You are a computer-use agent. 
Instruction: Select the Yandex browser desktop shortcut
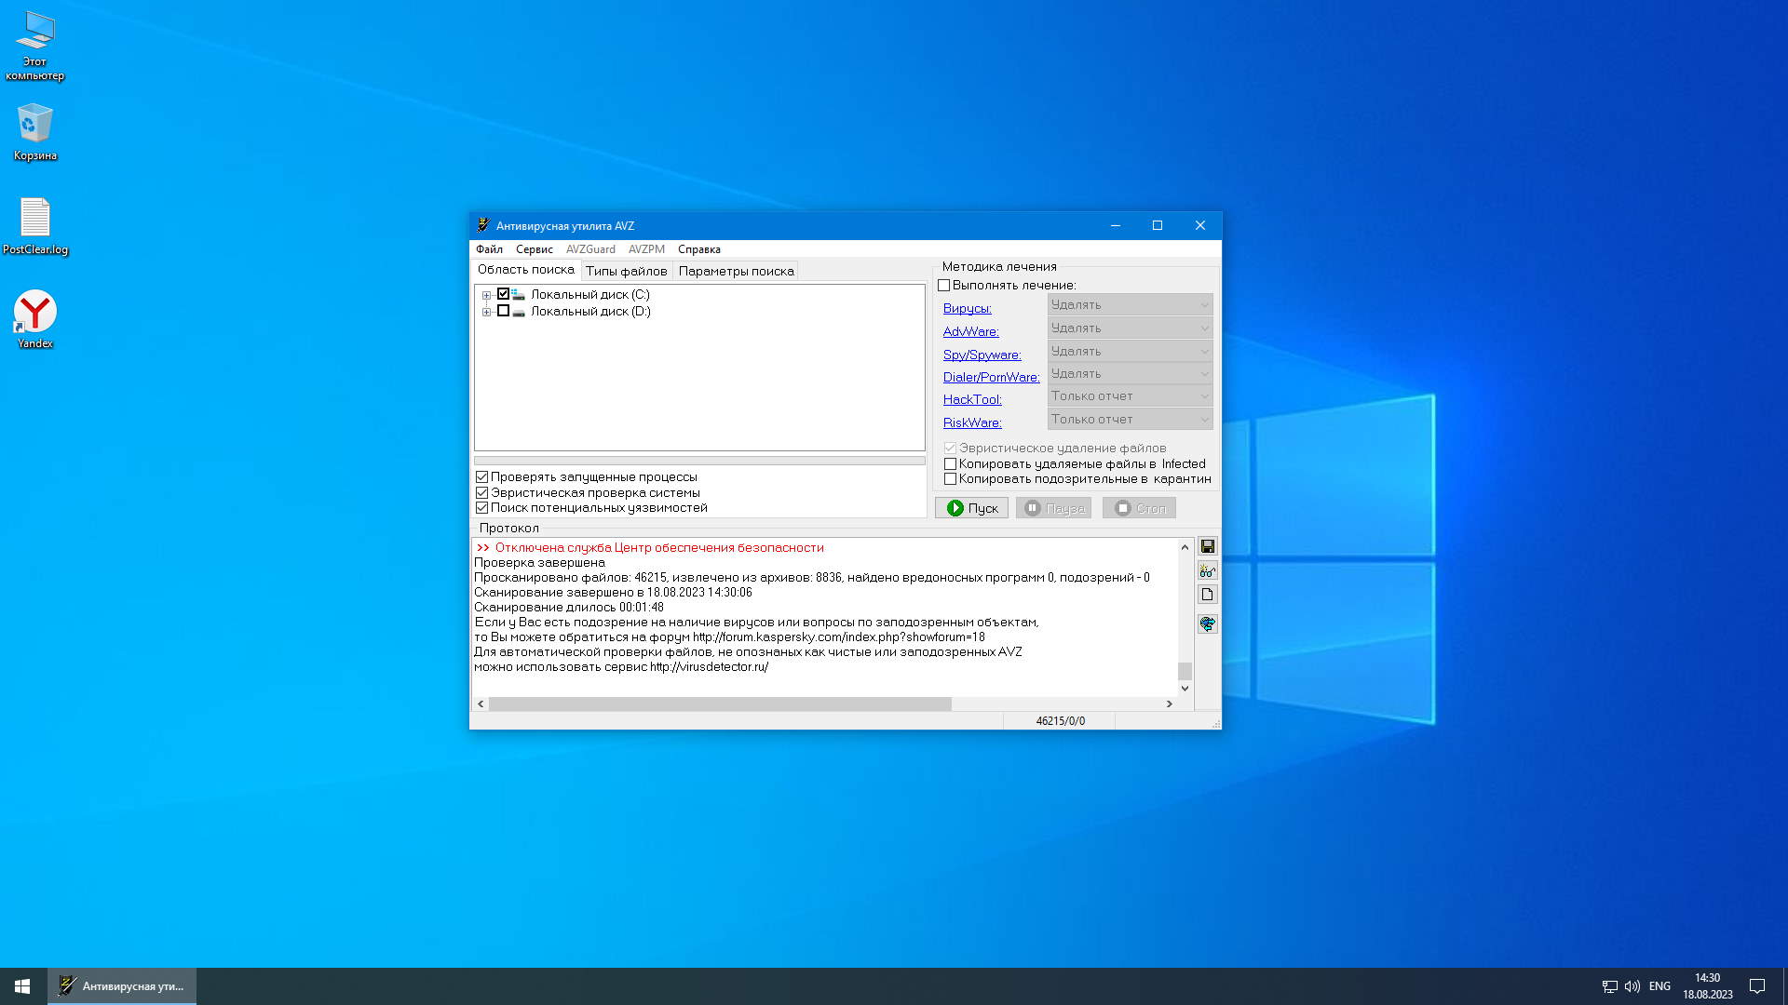[x=34, y=318]
